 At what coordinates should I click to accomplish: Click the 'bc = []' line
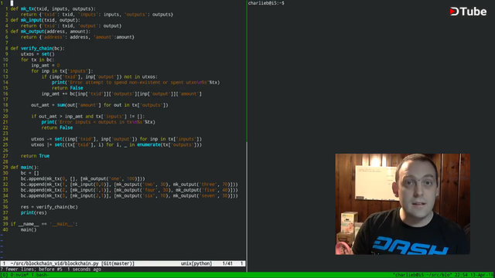pos(30,173)
